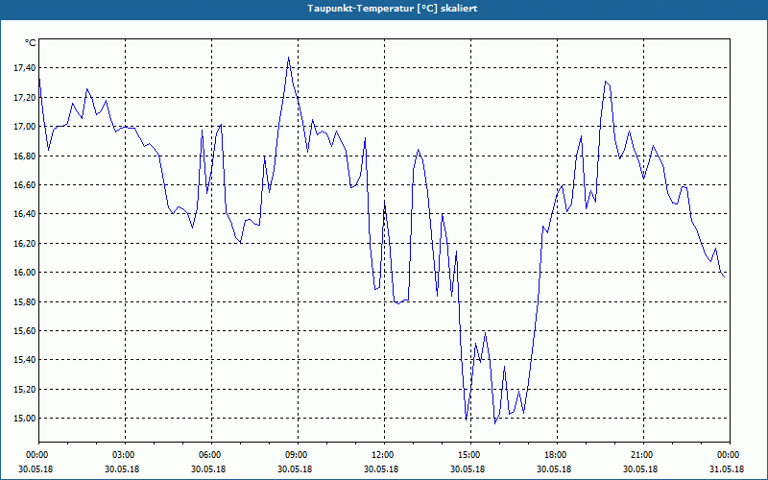Click the 16,80 y-axis value
The height and width of the screenshot is (480, 768).
pos(24,156)
